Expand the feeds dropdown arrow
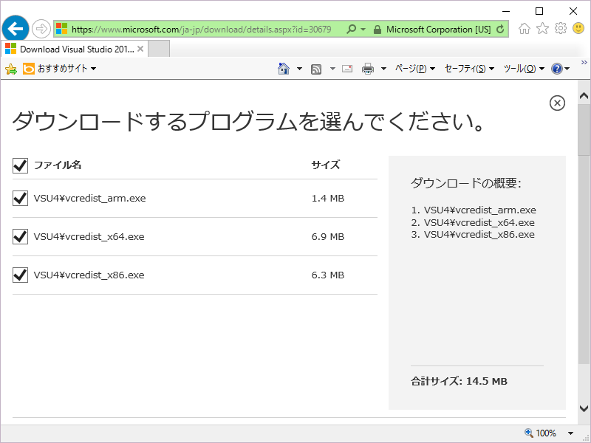 click(332, 69)
